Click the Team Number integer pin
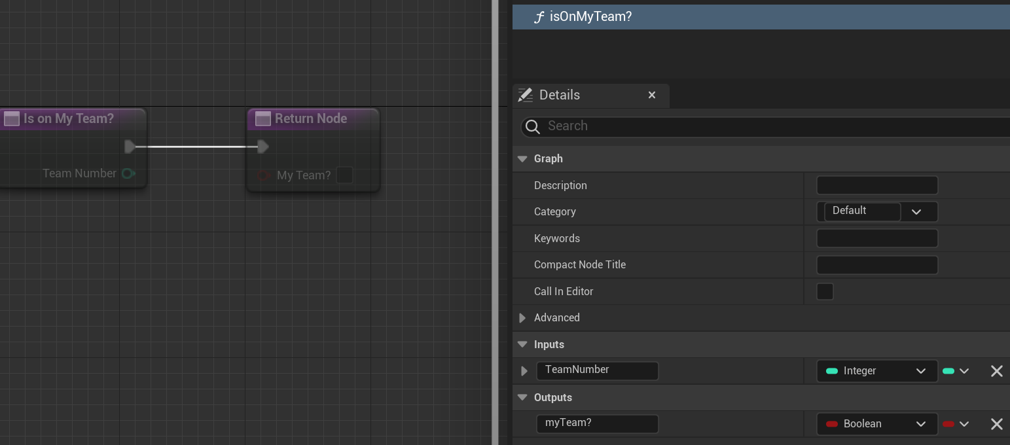This screenshot has width=1010, height=445. coord(128,173)
